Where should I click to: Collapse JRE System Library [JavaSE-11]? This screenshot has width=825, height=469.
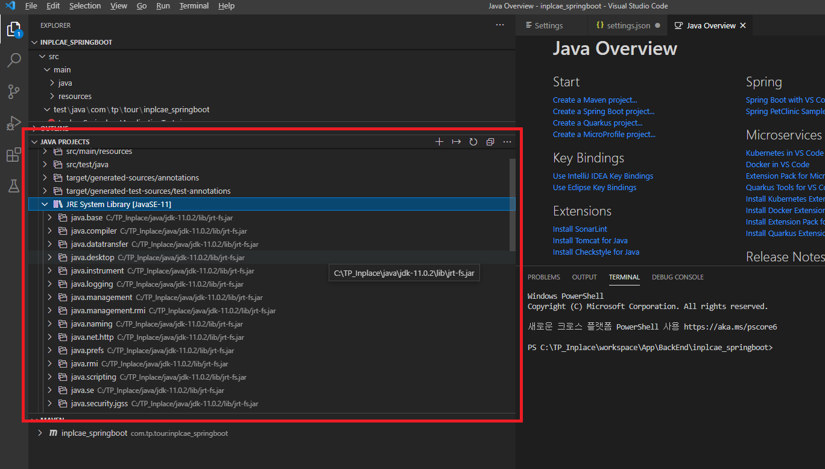[x=45, y=205]
